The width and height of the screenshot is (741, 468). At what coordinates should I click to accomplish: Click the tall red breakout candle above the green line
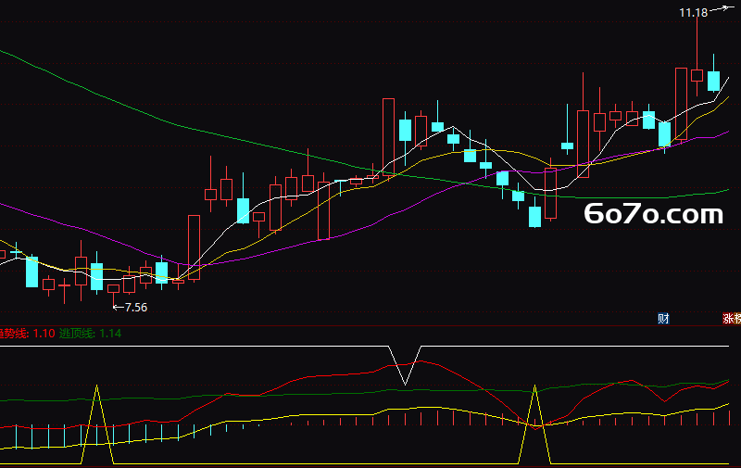pyautogui.click(x=388, y=137)
